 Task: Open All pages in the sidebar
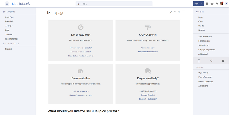click(9, 26)
